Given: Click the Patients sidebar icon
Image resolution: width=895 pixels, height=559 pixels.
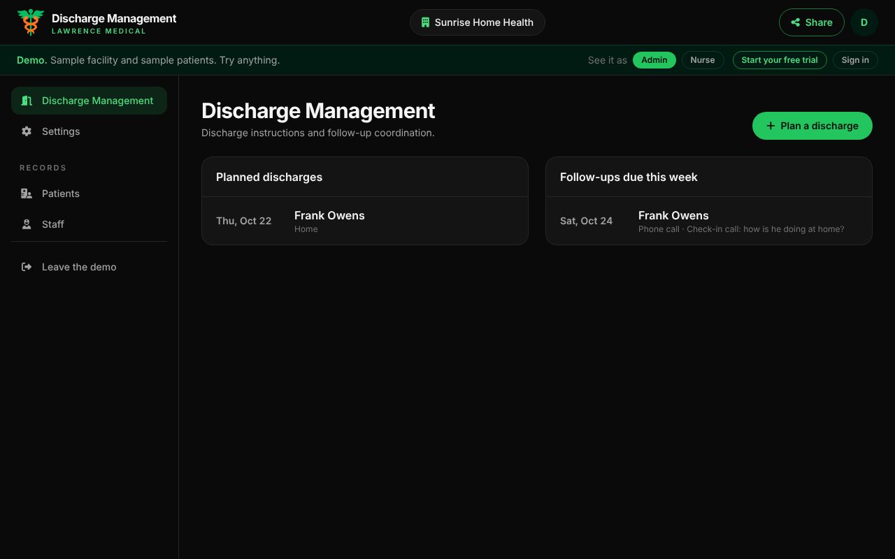Looking at the screenshot, I should [27, 194].
